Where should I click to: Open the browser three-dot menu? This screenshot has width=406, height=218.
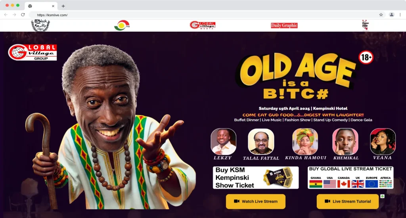[400, 15]
